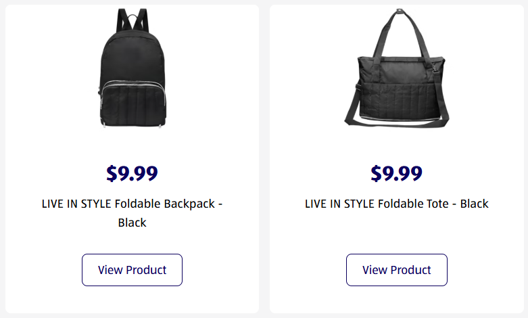Click the backpack's front zip pocket
528x318 pixels.
pos(132,105)
